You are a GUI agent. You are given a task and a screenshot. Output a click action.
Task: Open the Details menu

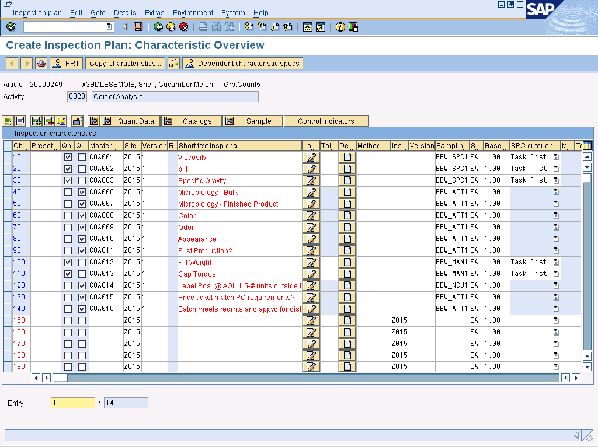pos(125,13)
